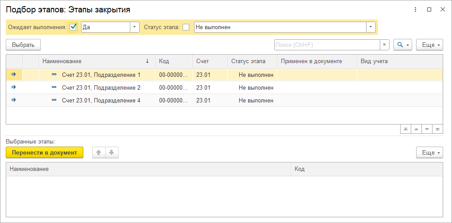The height and width of the screenshot is (223, 452).
Task: Expand the Ожидает выполнения value dropdown
Action: tap(134, 27)
